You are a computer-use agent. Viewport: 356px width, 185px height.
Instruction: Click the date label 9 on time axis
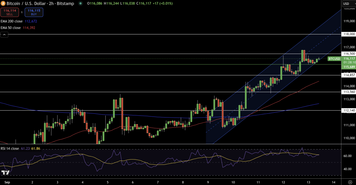coord(208,182)
